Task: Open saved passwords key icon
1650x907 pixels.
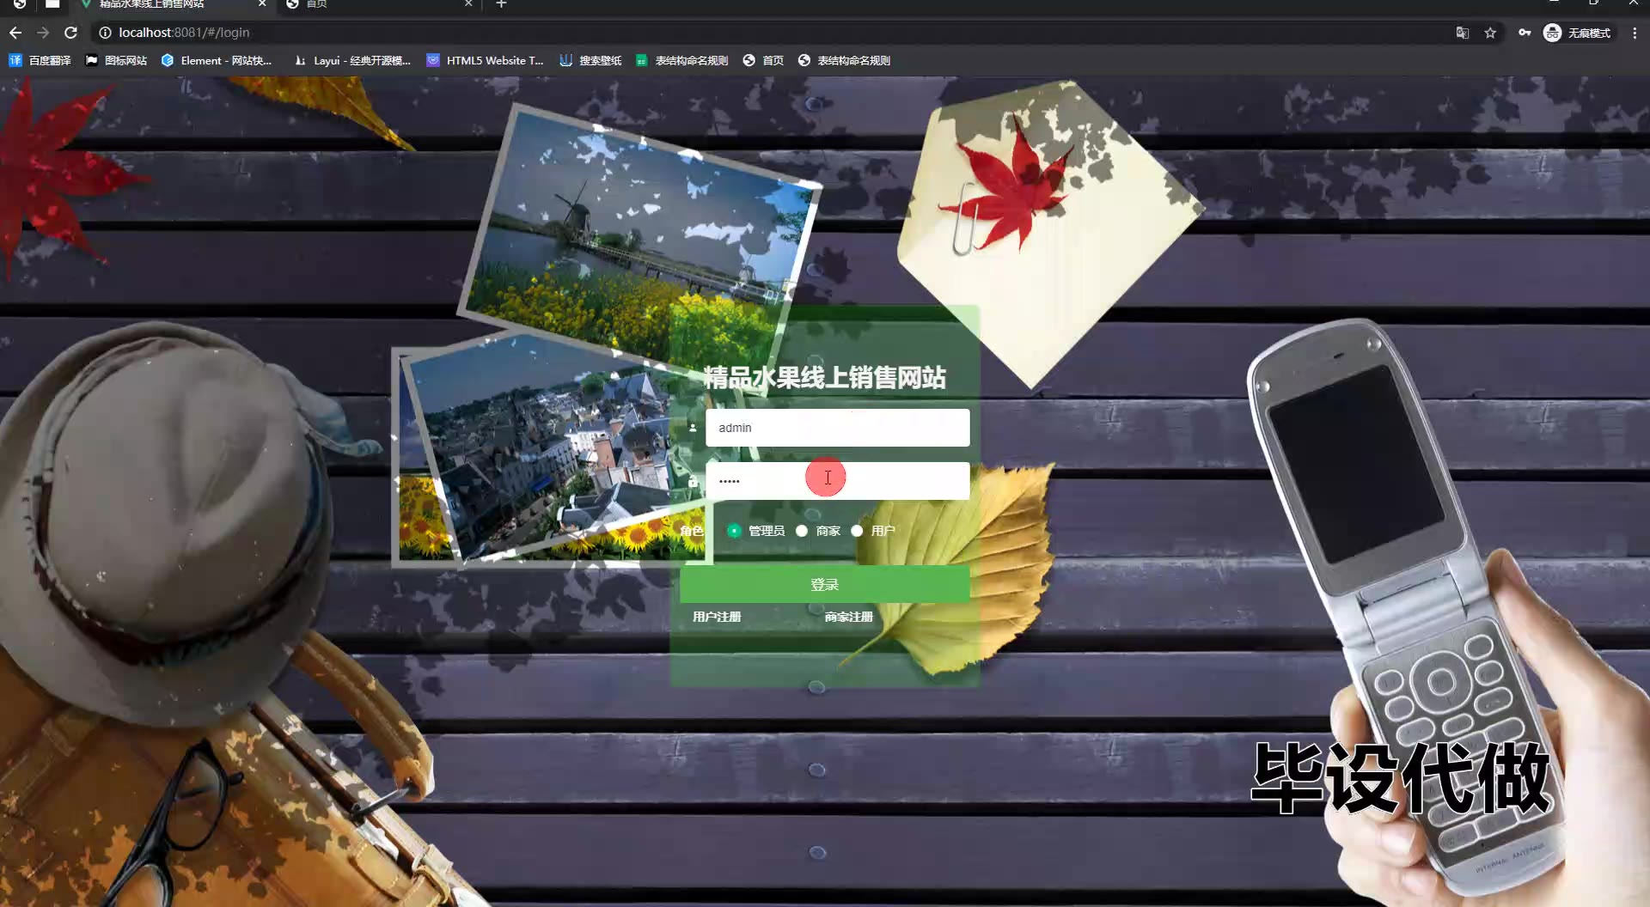Action: coord(1525,33)
